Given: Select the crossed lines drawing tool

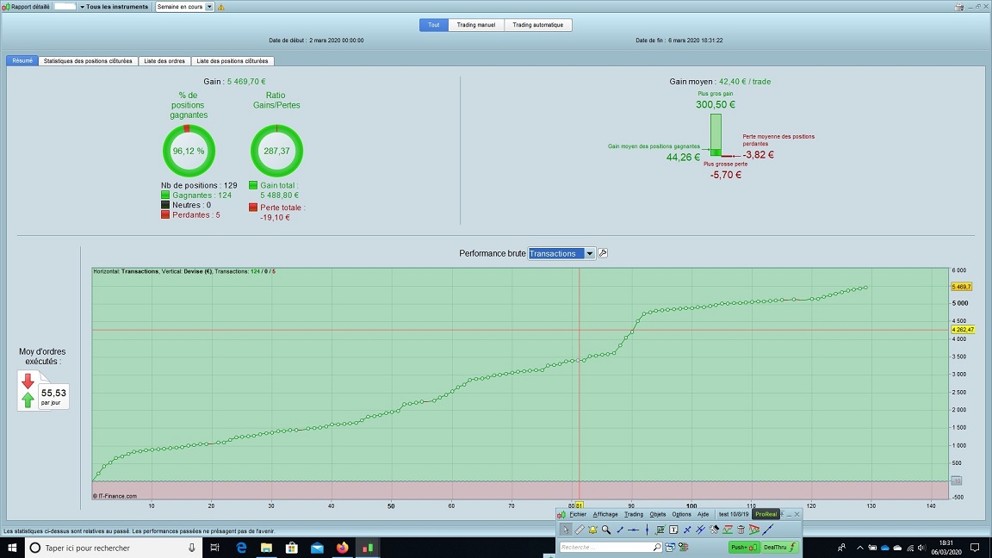Looking at the screenshot, I should (x=687, y=530).
